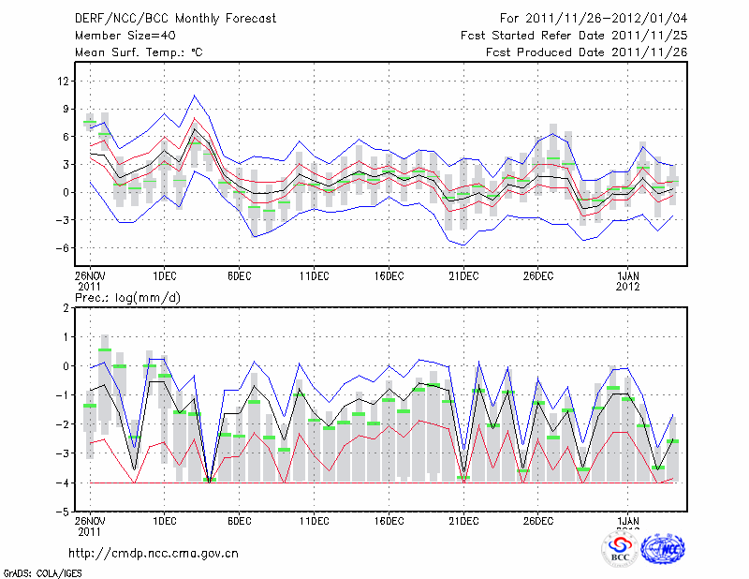Viewport: 749px width, 579px height.
Task: Click the blue circular NCC logo
Action: (662, 548)
